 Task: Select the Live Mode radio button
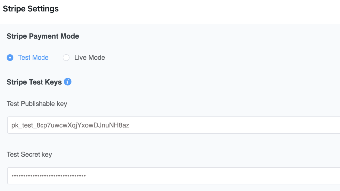pyautogui.click(x=66, y=58)
